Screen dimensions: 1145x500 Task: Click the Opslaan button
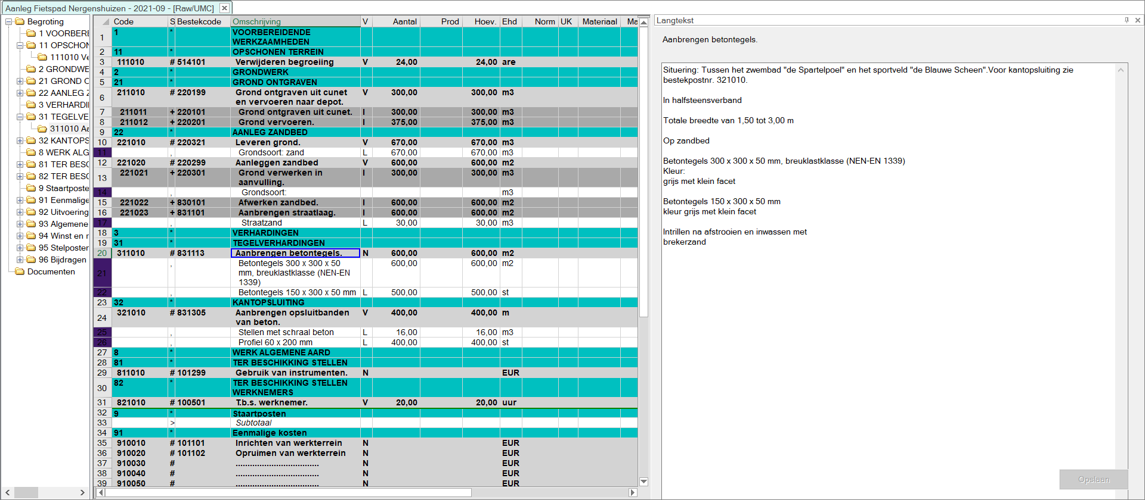1094,479
